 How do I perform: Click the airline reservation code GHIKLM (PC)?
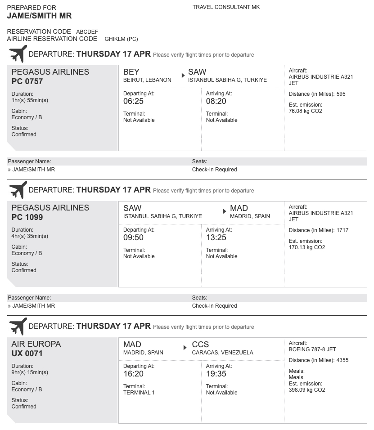click(121, 39)
